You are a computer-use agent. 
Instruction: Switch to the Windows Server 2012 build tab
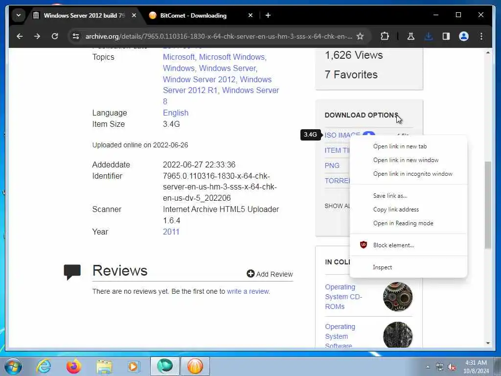[84, 15]
